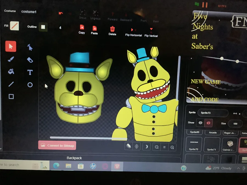
Task: Select the Line tool
Action: point(11,84)
